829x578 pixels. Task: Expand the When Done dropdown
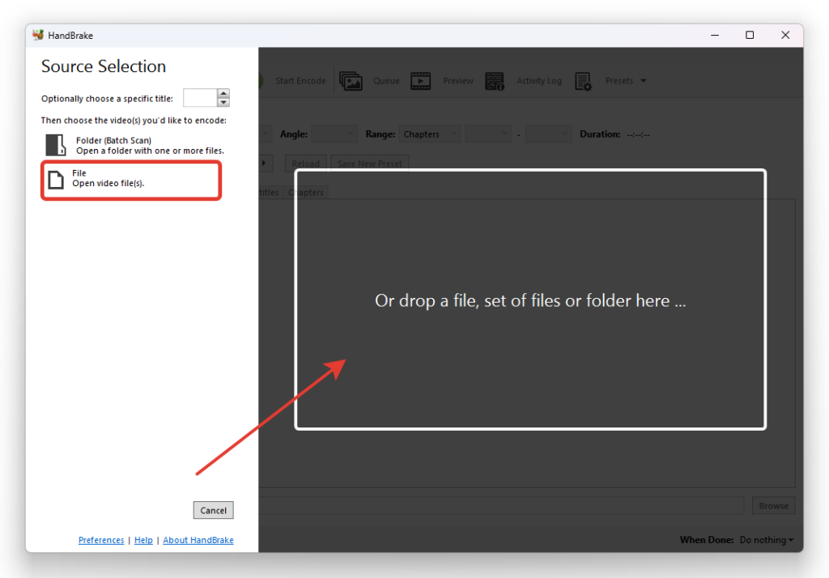(x=767, y=540)
